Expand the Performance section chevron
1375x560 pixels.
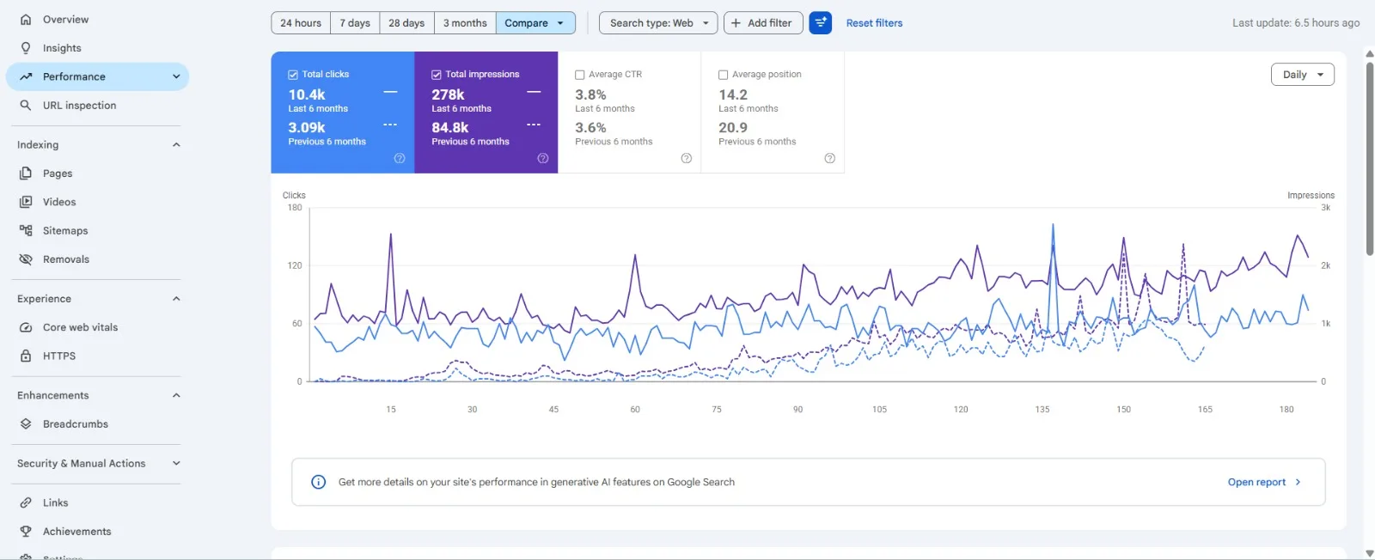(x=176, y=76)
